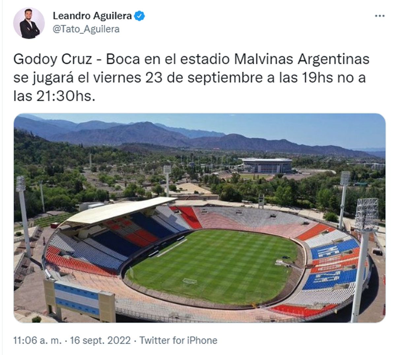Open the @Tato_Aguilera handle link
The image size is (396, 355).
86,29
